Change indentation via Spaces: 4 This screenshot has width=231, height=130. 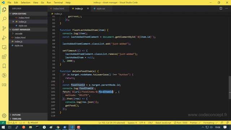[132, 123]
